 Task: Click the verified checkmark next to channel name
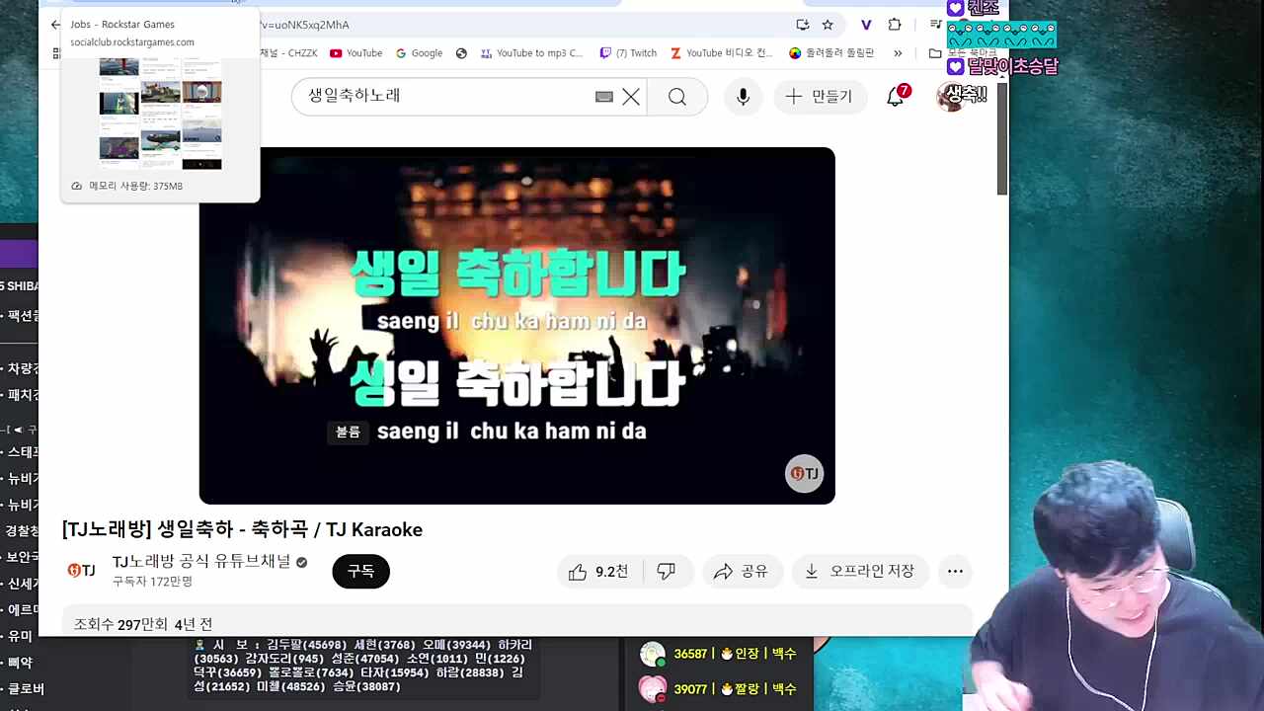pos(301,562)
